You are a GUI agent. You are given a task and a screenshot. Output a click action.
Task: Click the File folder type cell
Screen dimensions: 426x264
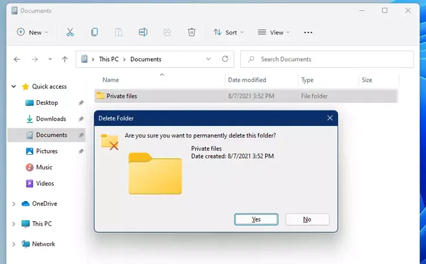coord(314,96)
